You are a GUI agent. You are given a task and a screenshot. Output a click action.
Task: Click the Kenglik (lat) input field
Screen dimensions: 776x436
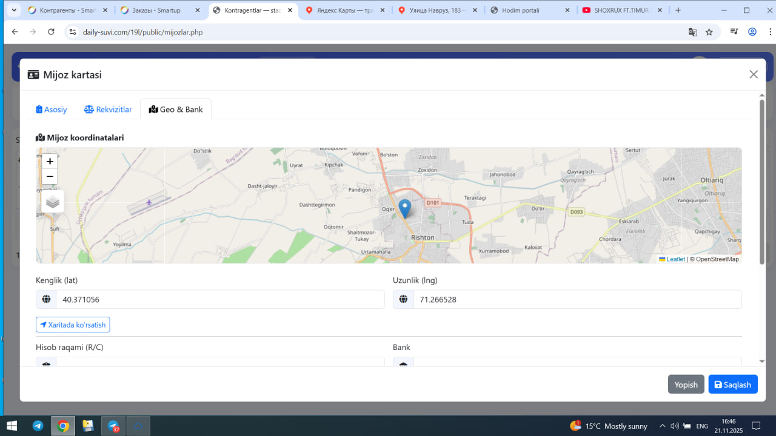pos(220,299)
